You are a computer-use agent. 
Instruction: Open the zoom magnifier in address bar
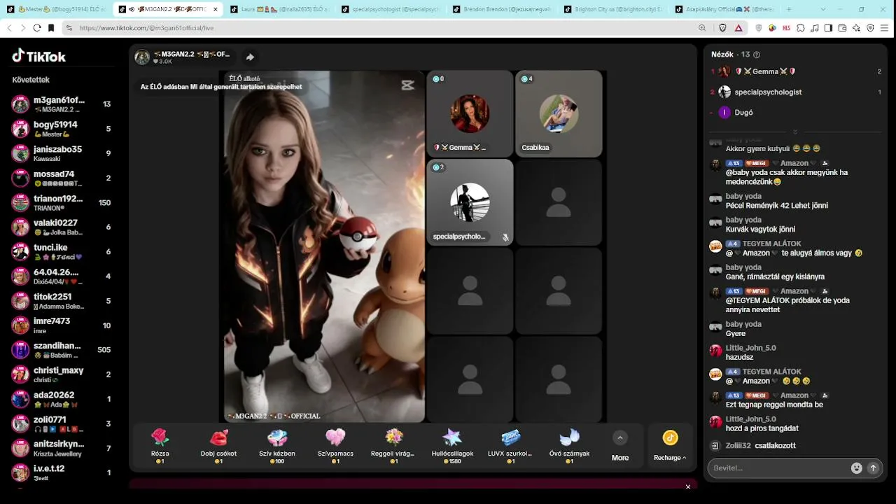pos(702,28)
